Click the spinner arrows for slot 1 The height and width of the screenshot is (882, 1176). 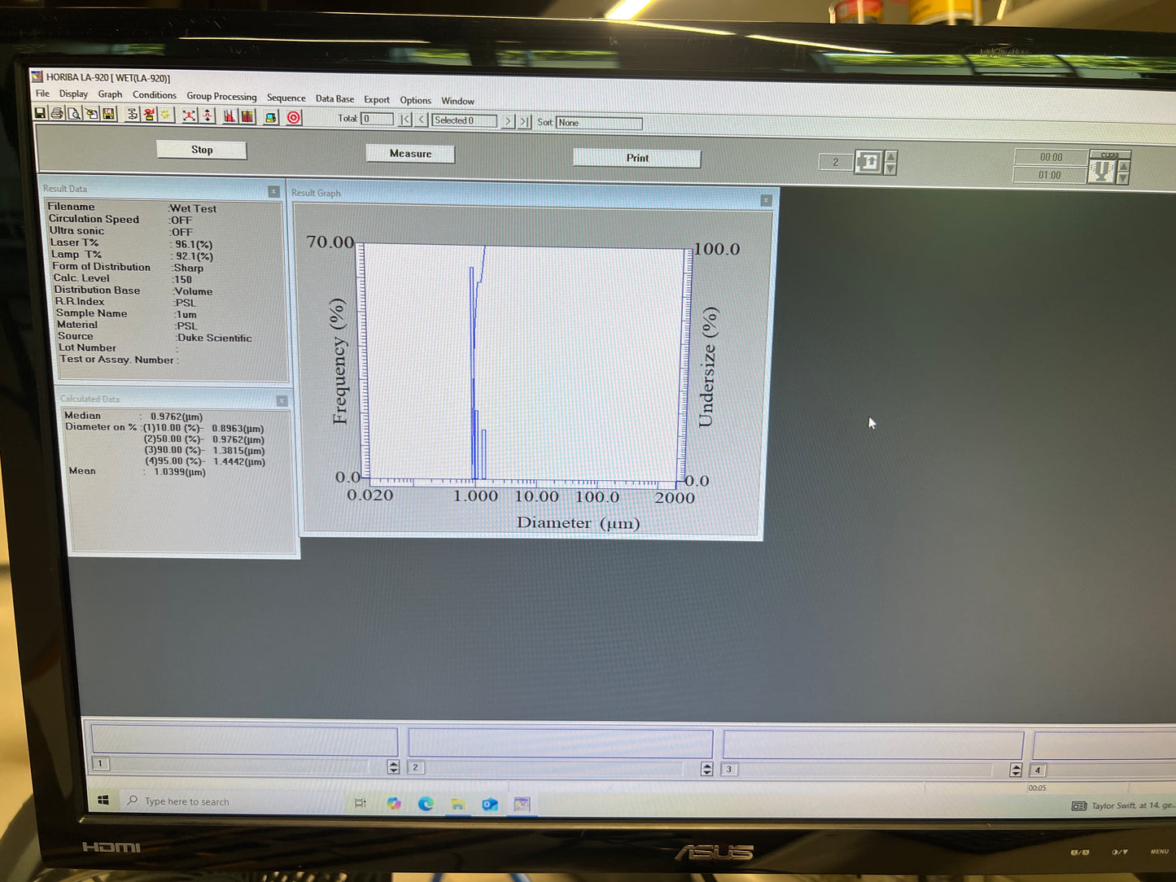coord(393,766)
